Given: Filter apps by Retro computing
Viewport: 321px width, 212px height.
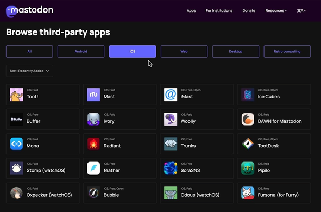Looking at the screenshot, I should point(287,52).
